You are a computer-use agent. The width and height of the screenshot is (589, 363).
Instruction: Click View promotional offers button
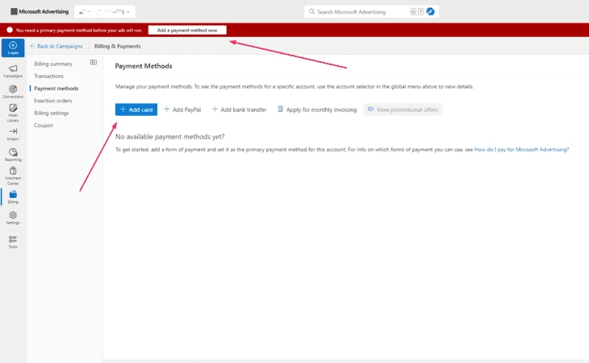(403, 109)
